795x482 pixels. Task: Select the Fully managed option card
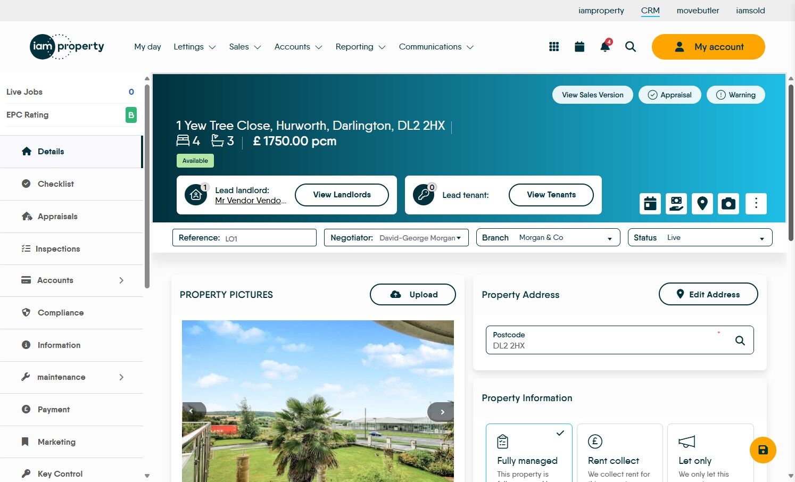click(x=529, y=453)
